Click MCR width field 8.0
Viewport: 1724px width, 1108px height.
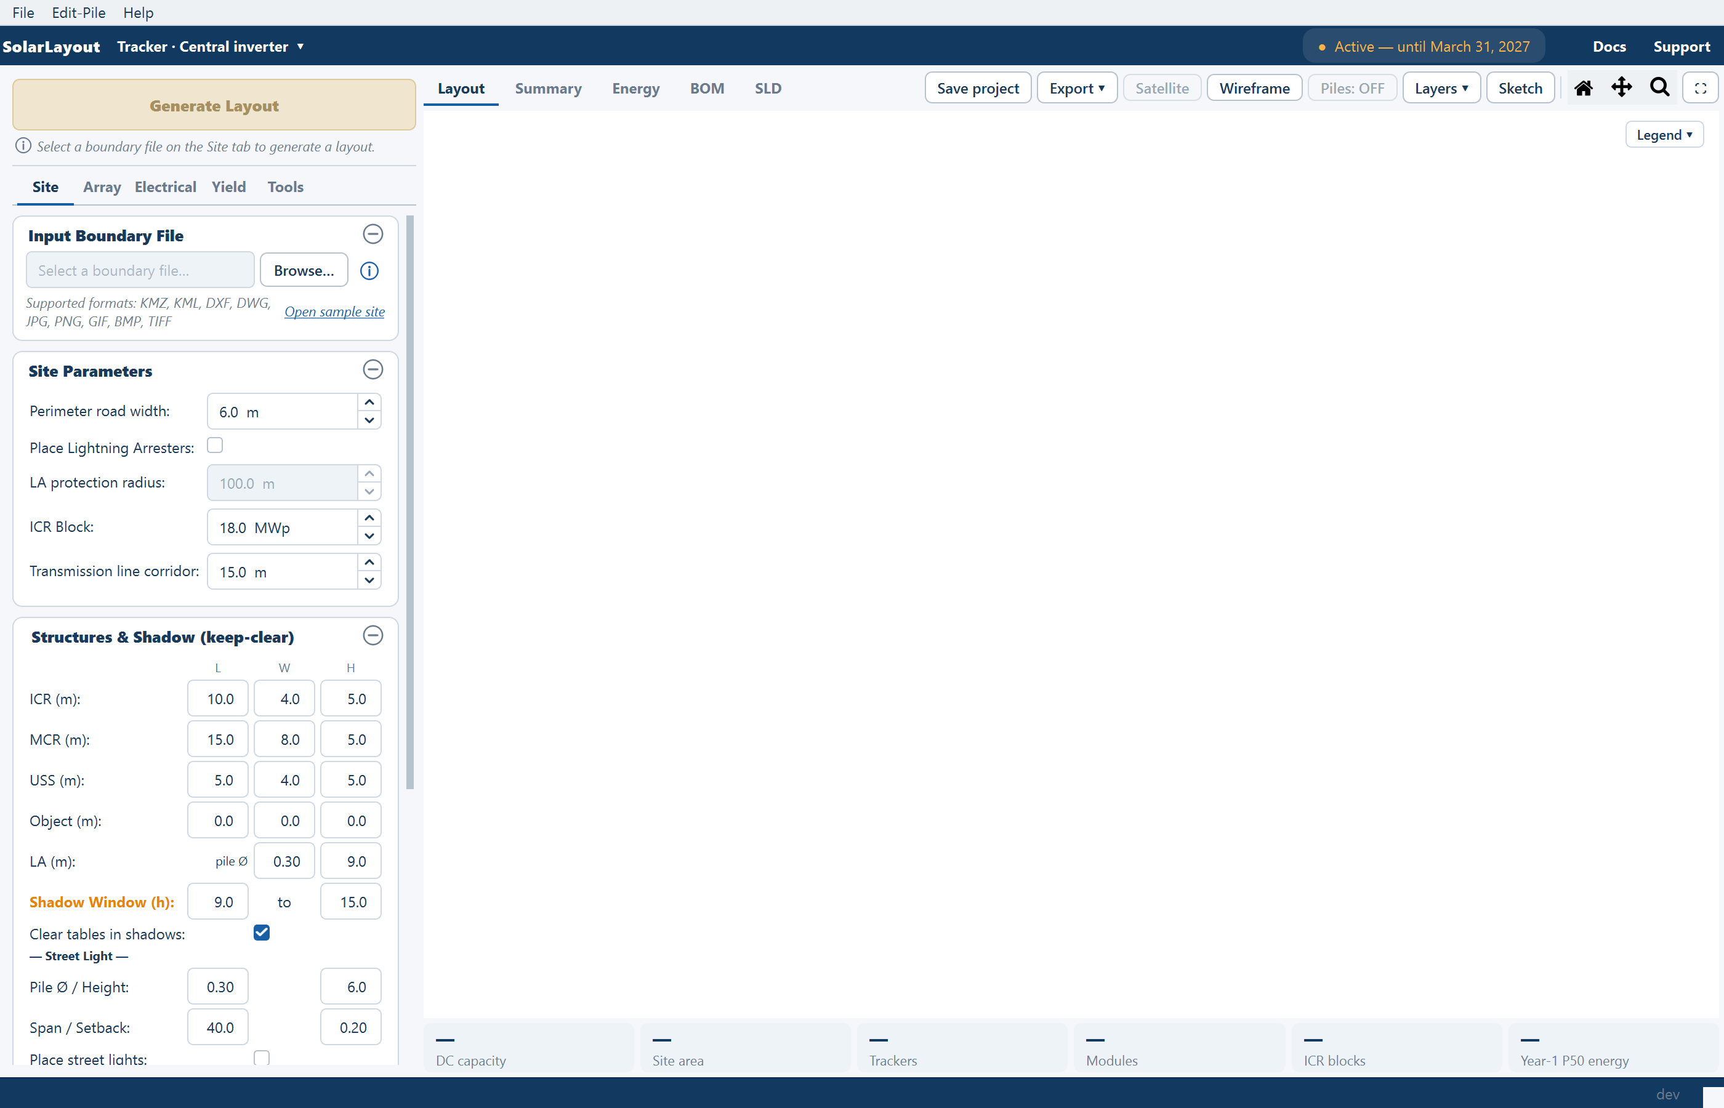[284, 739]
